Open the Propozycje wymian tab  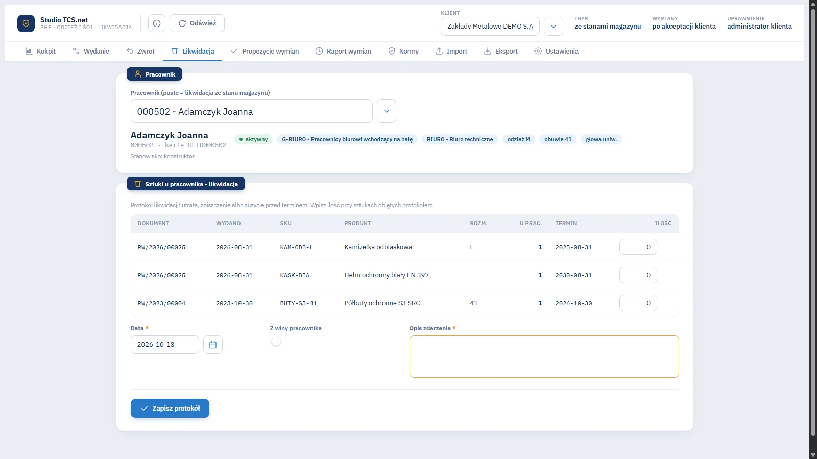[265, 52]
